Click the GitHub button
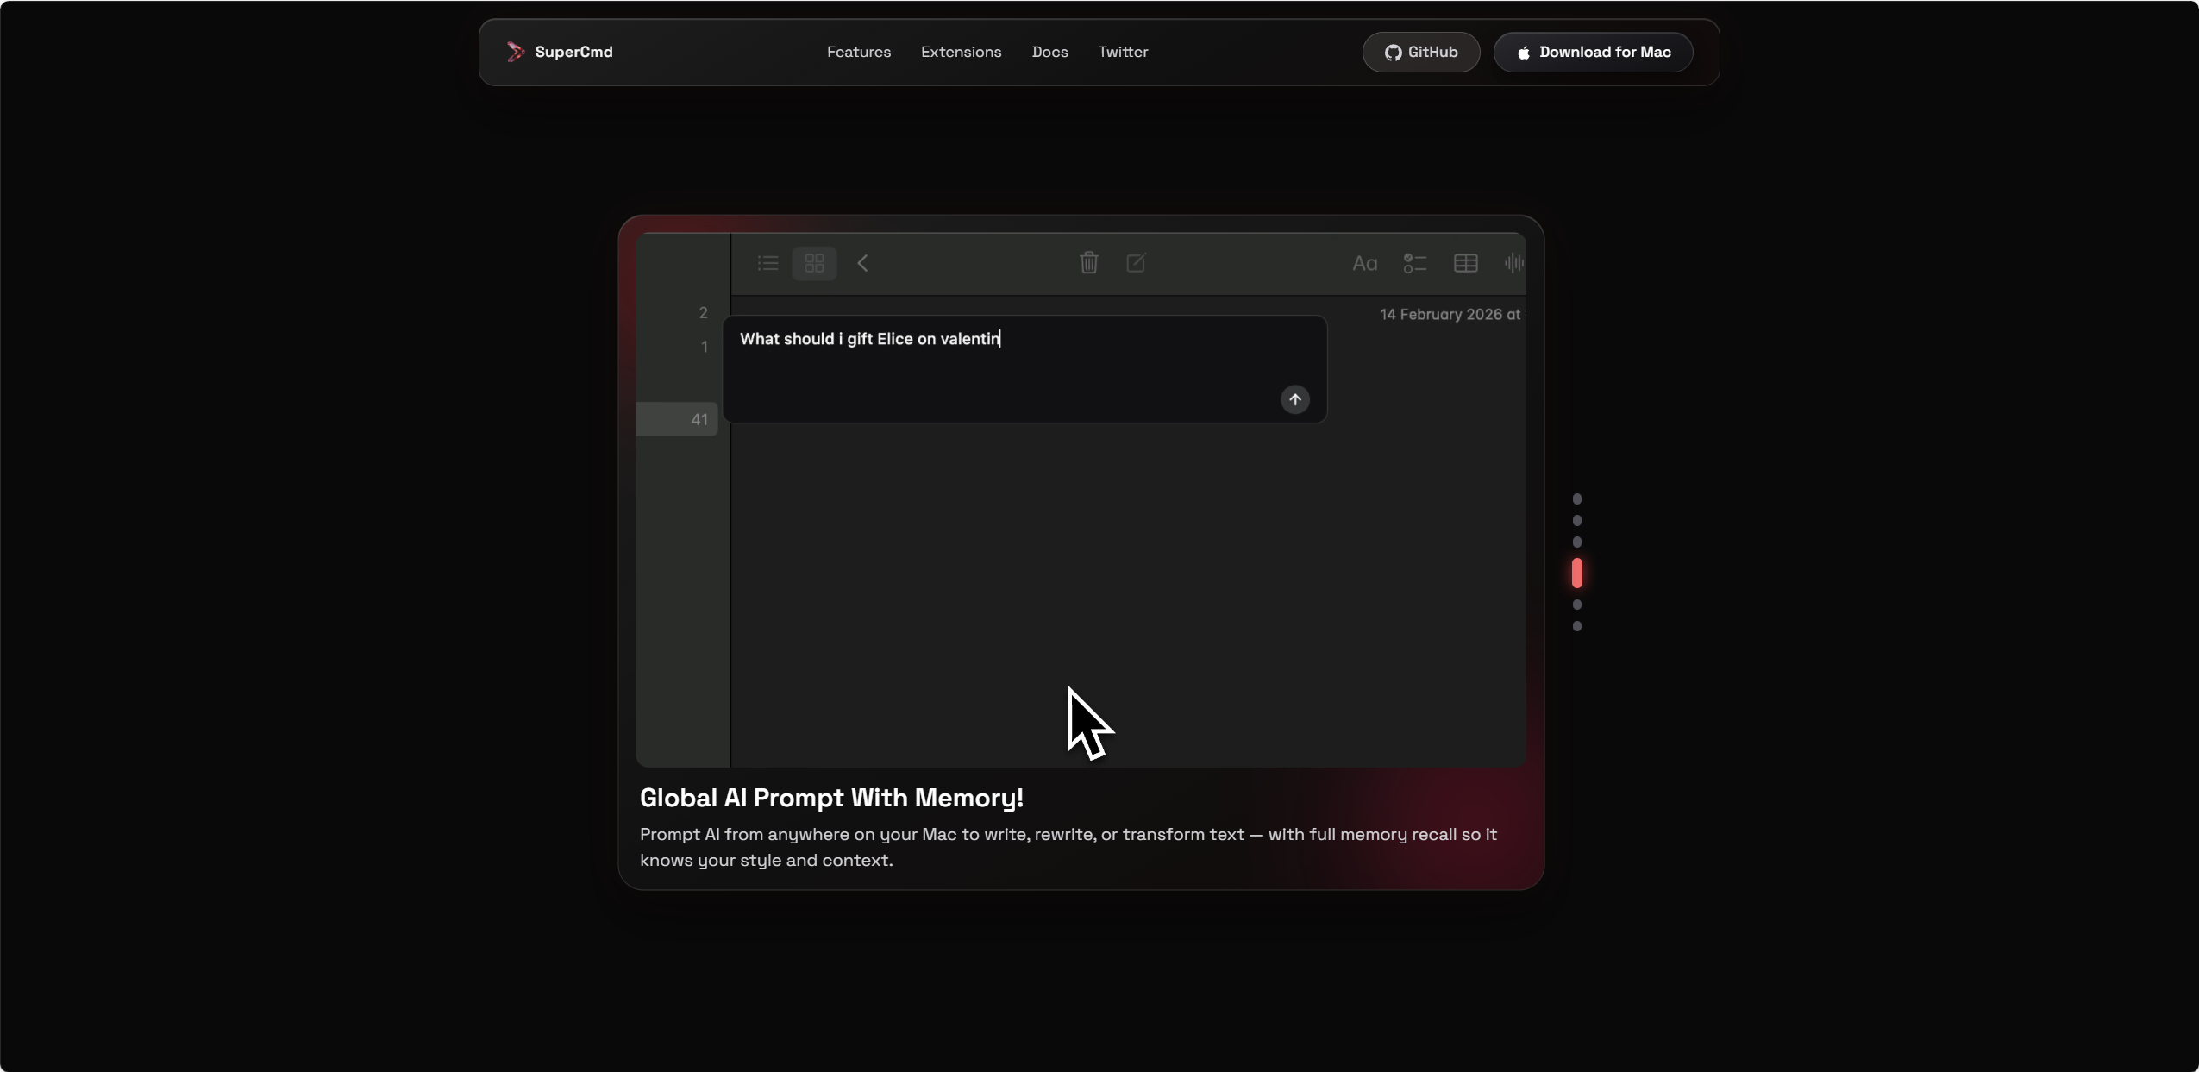Screen dimensions: 2199x1072 1421,53
